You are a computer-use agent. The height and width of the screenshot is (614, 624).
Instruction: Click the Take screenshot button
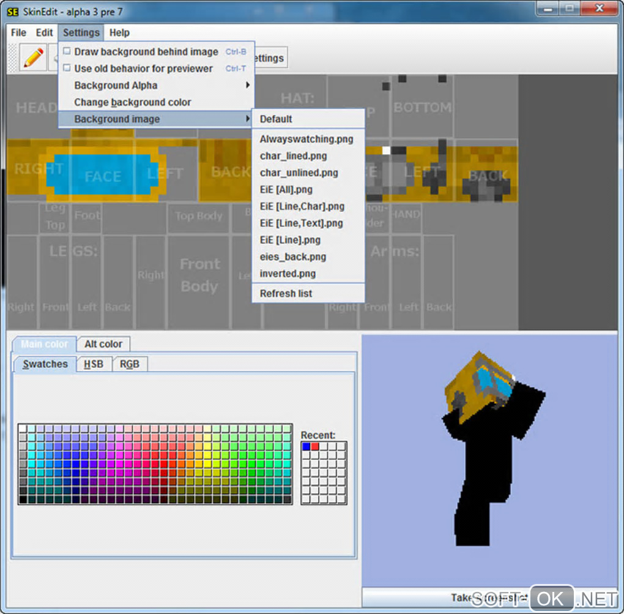[x=489, y=597]
